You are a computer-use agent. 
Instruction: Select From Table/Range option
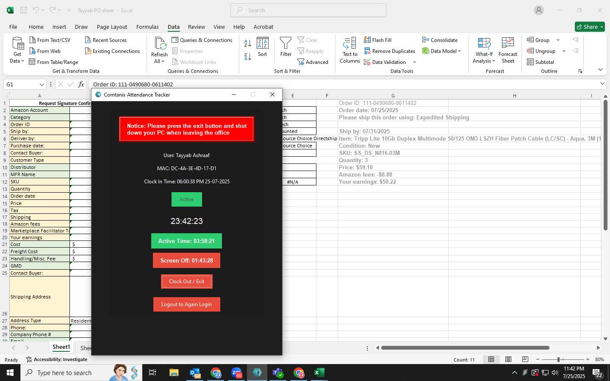(53, 62)
